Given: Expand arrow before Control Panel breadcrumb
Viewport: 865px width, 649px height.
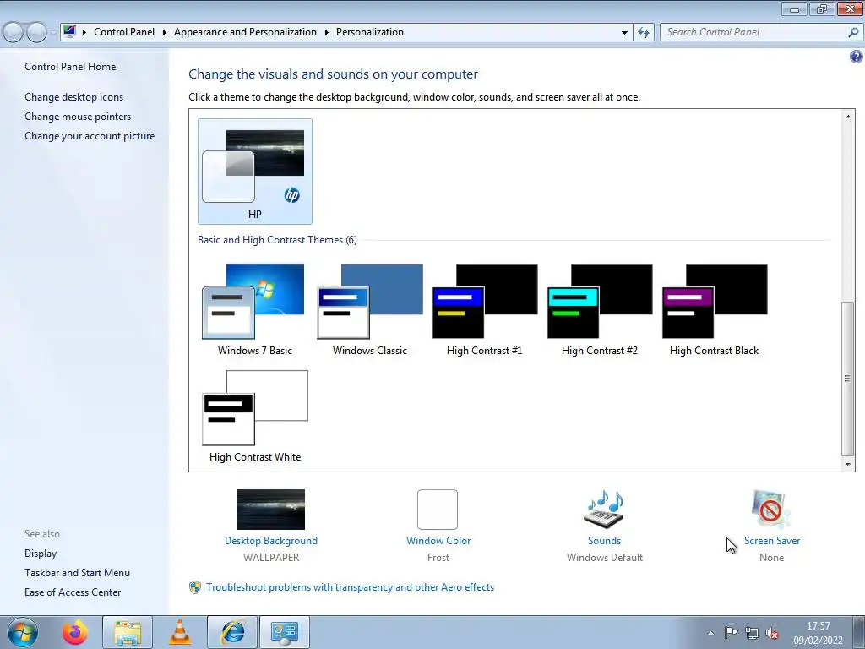Looking at the screenshot, I should pos(84,33).
